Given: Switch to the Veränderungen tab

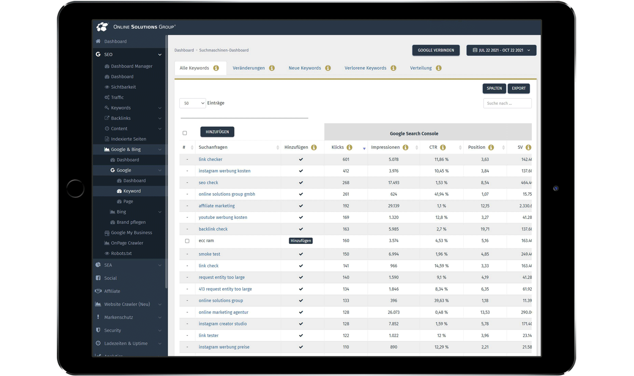Looking at the screenshot, I should [x=249, y=68].
